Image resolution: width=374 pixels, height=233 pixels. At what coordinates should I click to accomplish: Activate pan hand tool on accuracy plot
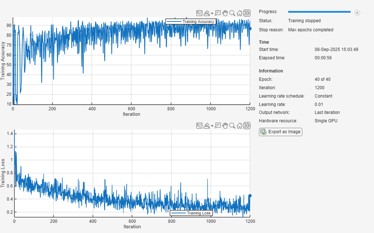coord(225,13)
